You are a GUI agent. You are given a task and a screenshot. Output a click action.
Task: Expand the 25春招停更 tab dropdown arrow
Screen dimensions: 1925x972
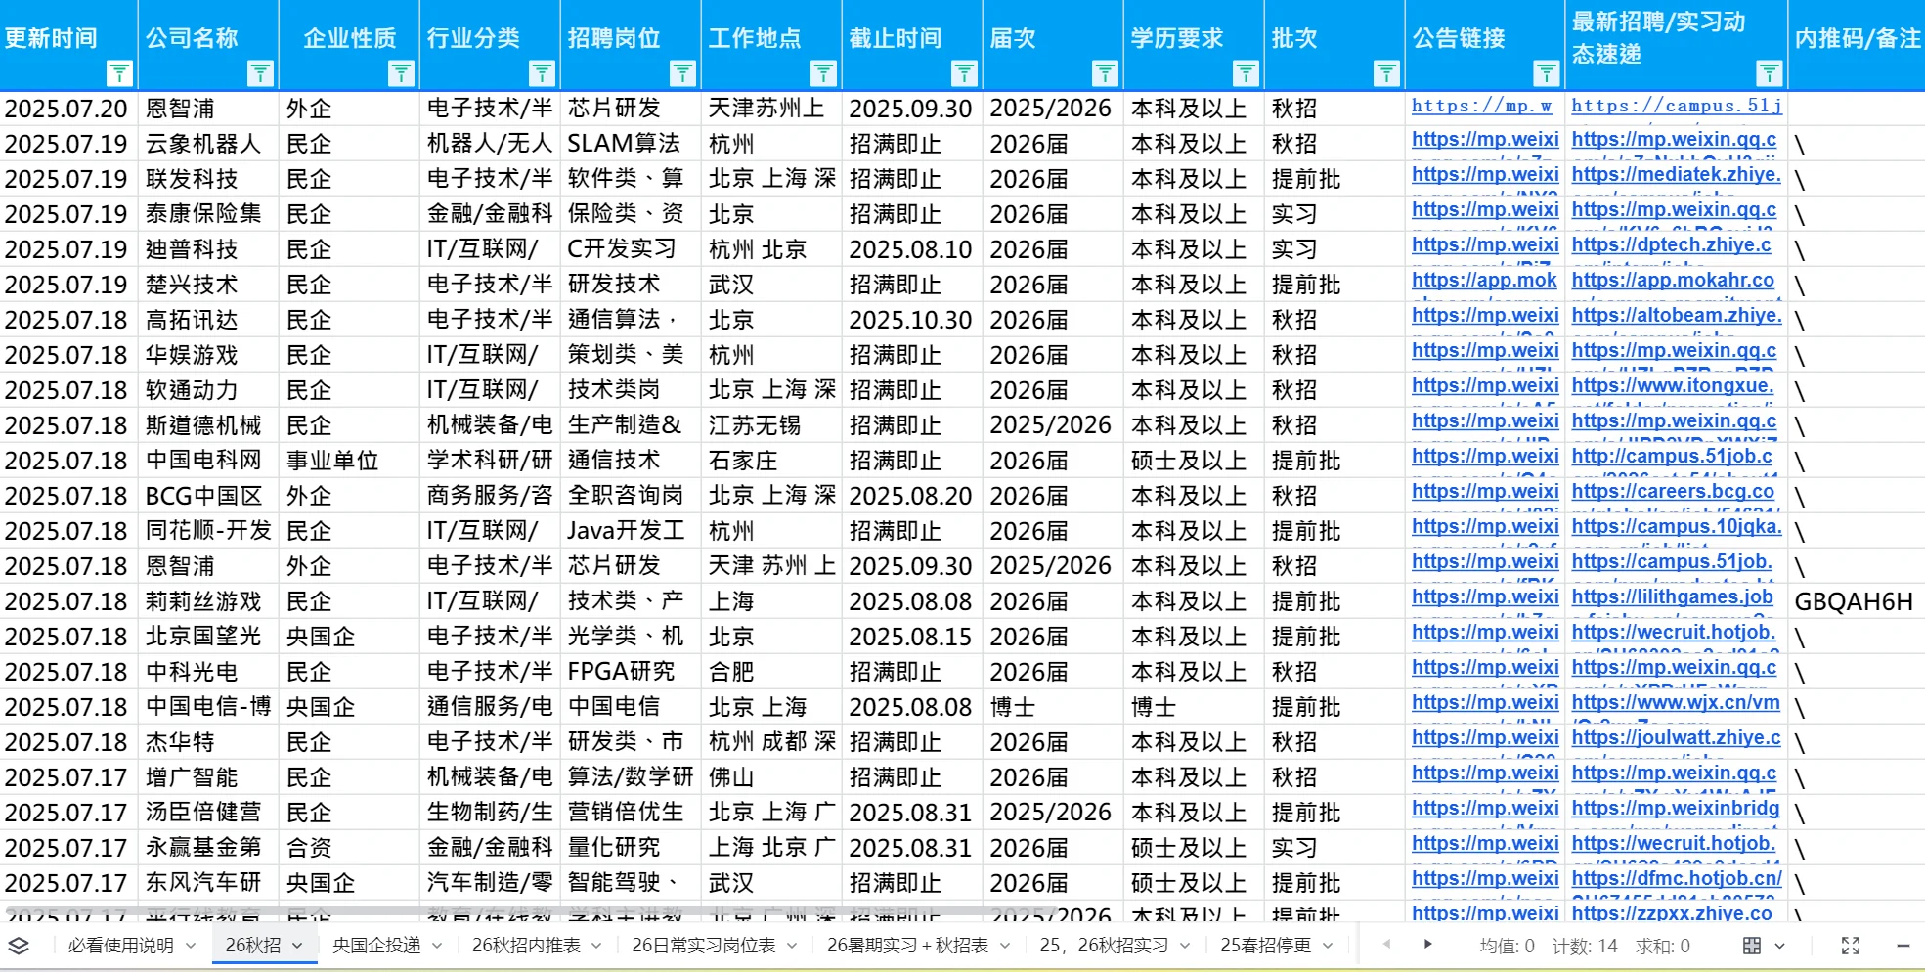[x=1328, y=946]
